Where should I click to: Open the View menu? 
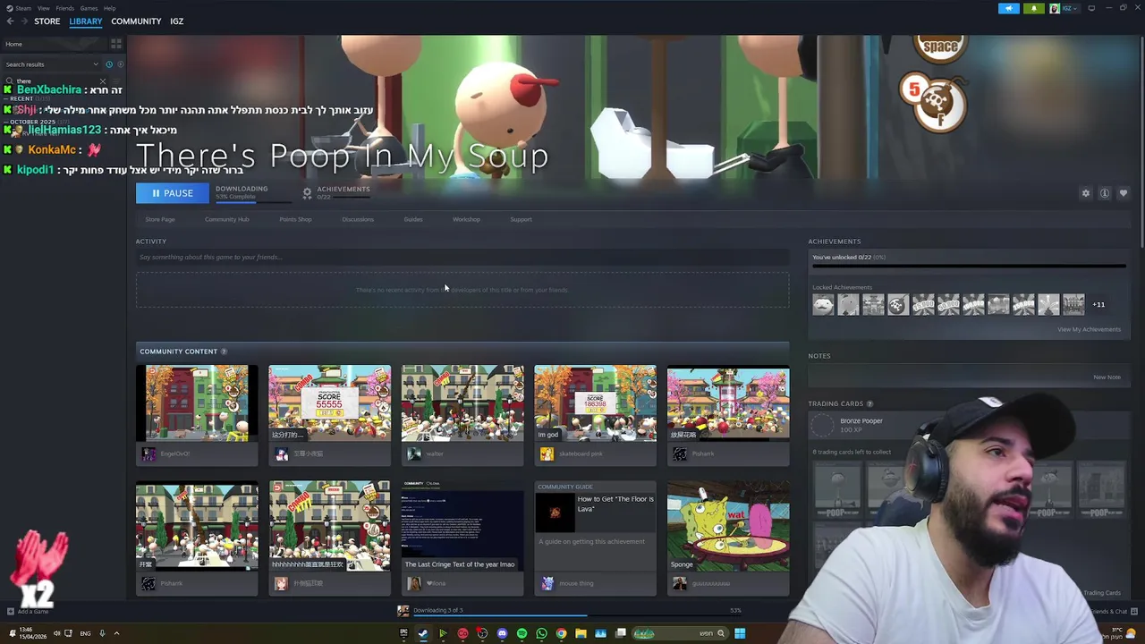click(43, 8)
